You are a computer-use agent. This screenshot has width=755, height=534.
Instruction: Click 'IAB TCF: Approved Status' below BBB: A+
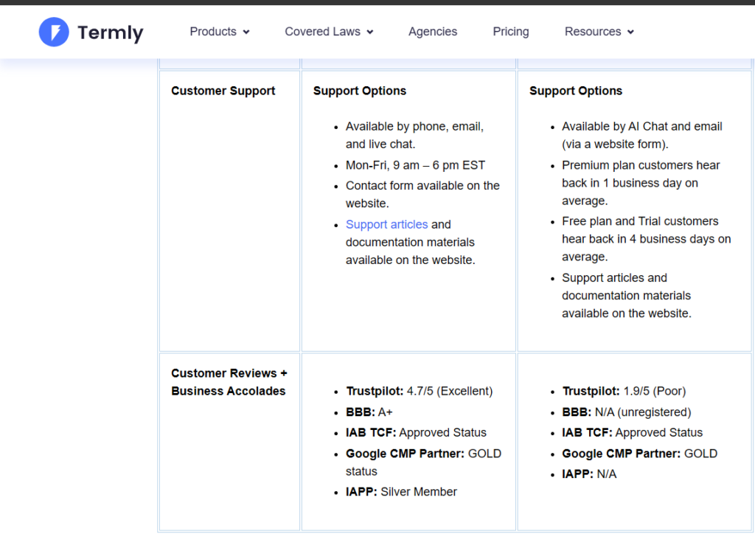(416, 432)
